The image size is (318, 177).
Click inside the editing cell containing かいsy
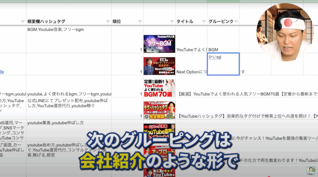pos(223,64)
